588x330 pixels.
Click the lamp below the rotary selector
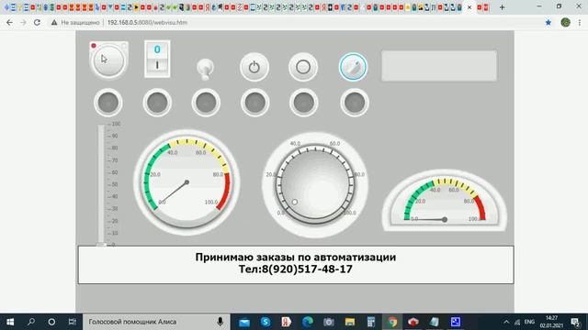355,103
